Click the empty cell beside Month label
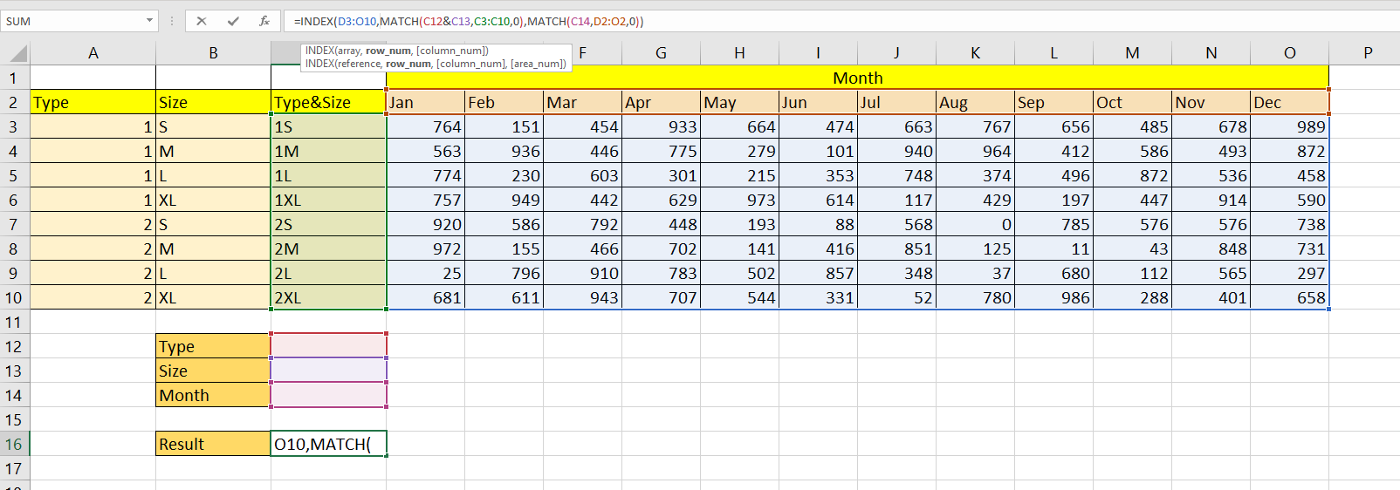The width and height of the screenshot is (1400, 490). click(x=328, y=395)
